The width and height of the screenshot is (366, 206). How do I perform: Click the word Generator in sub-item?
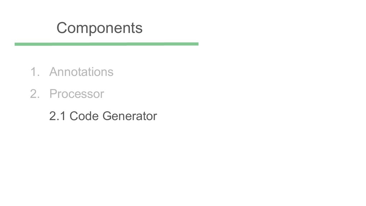coord(129,116)
